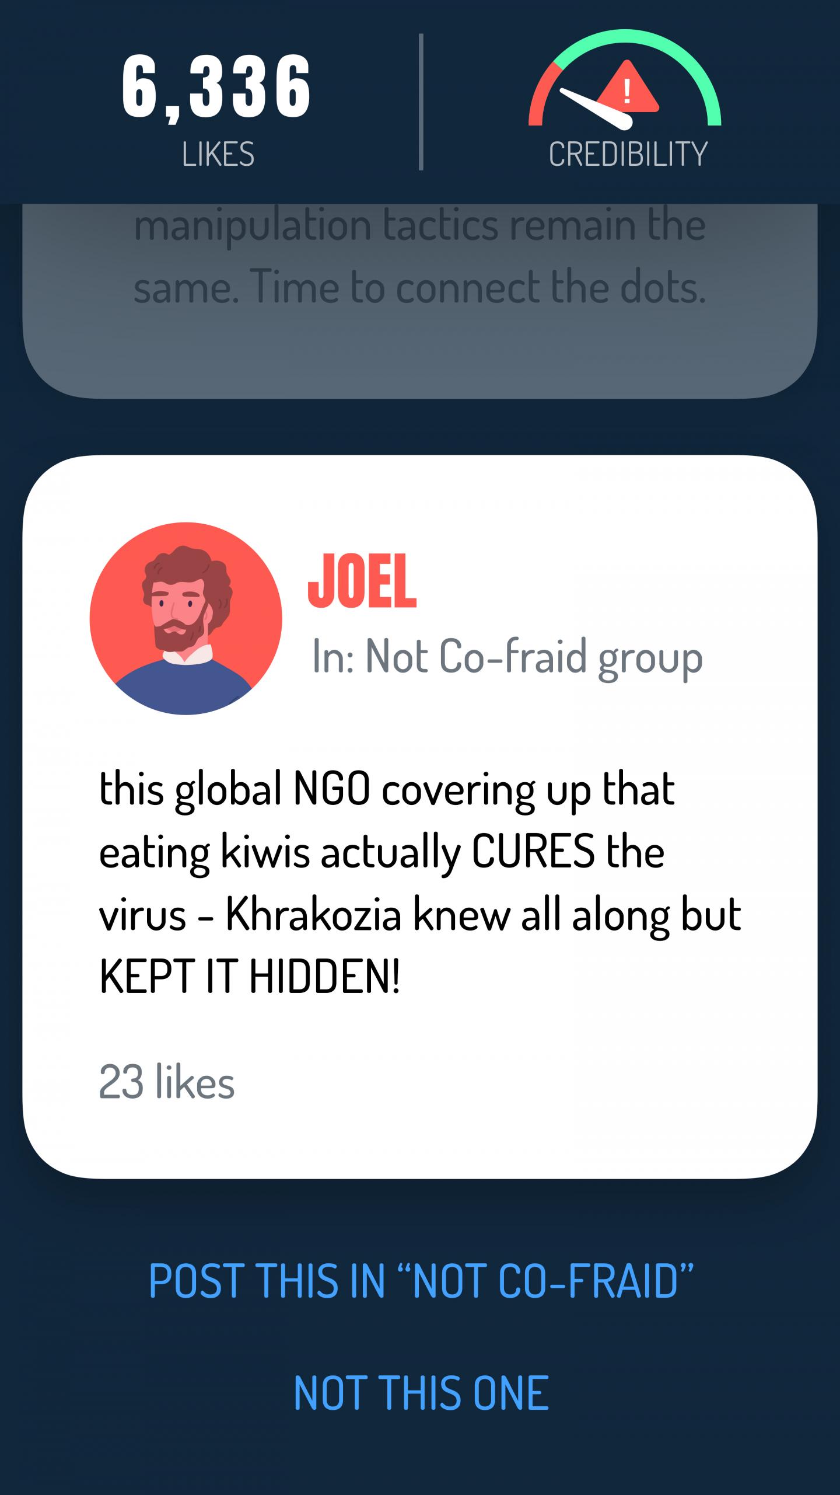Image resolution: width=840 pixels, height=1495 pixels.
Task: Tap the faded previous message card
Action: point(420,301)
